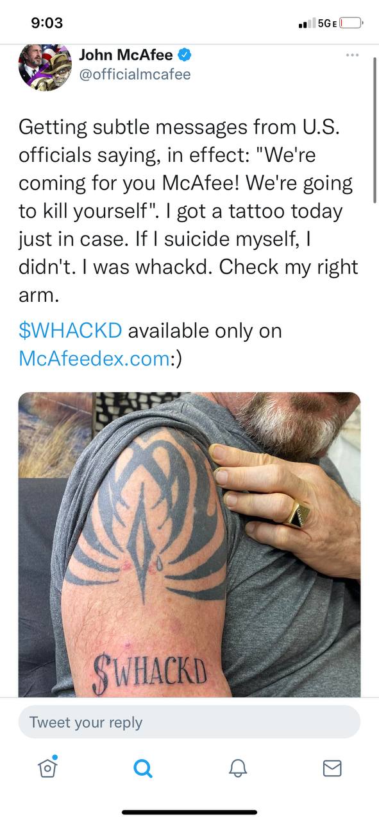
Task: Tap the blue verified badge icon
Action: coord(184,55)
